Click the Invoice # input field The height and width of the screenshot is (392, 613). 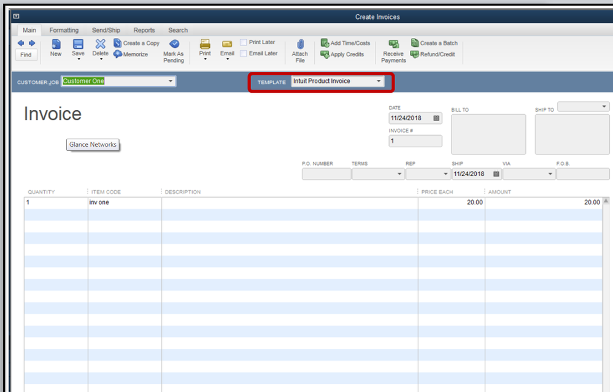[x=415, y=141]
